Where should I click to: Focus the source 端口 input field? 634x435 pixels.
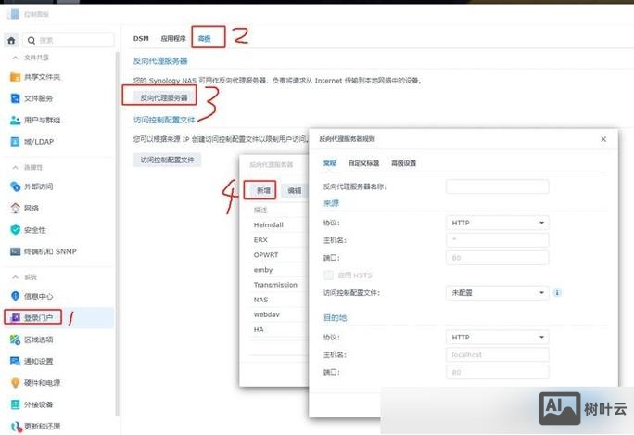pyautogui.click(x=498, y=258)
